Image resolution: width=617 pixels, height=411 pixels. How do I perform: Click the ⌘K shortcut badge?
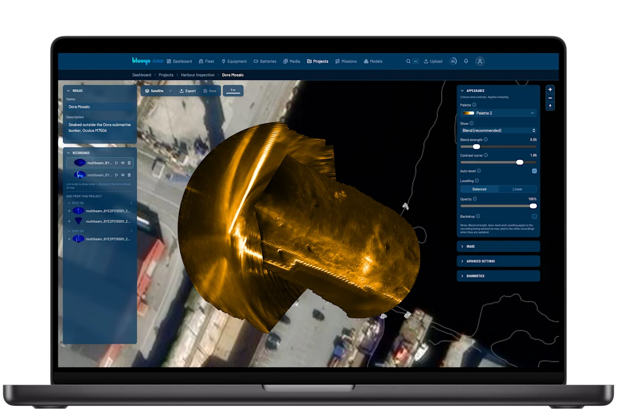[416, 61]
